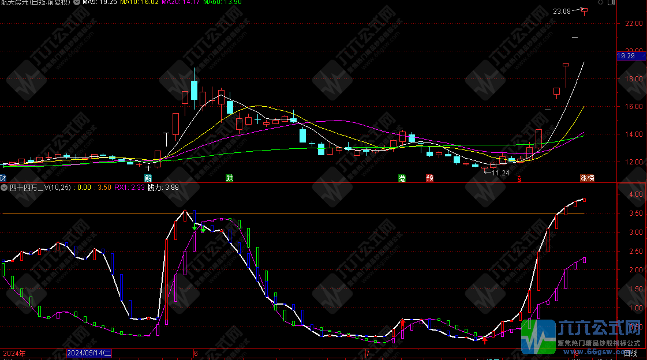Expand the 四十四万_V indicator options arrow

(5, 187)
